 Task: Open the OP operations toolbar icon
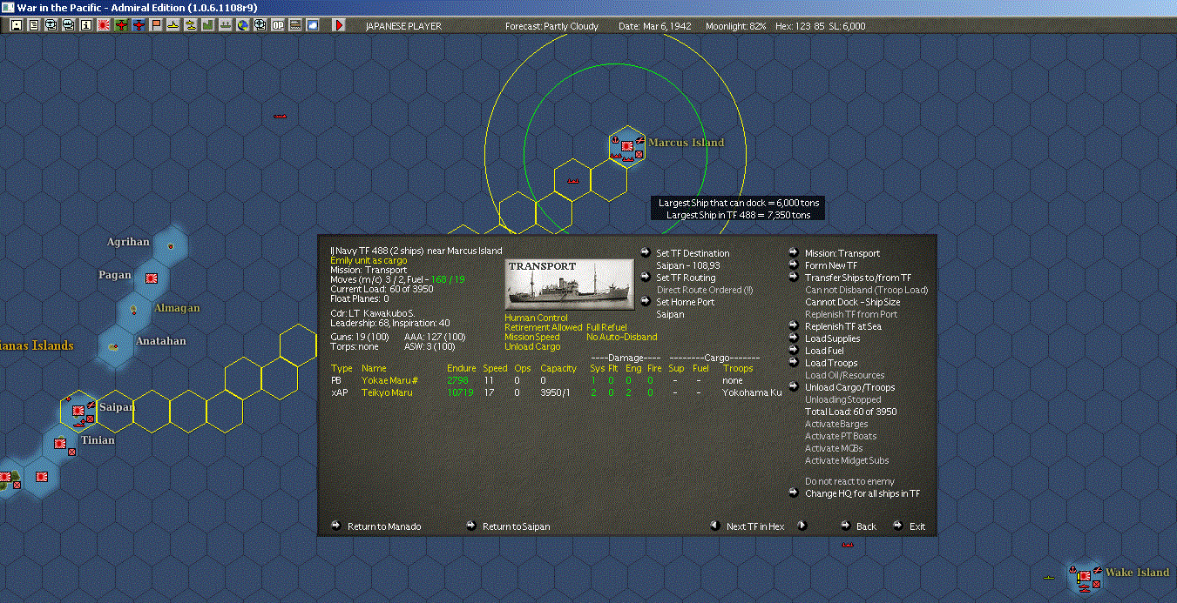pyautogui.click(x=278, y=25)
